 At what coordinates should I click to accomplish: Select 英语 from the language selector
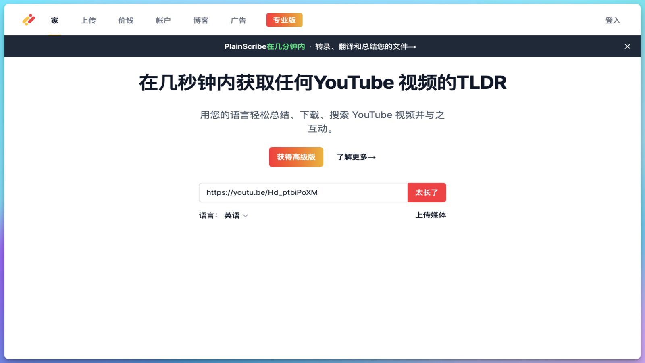(233, 215)
